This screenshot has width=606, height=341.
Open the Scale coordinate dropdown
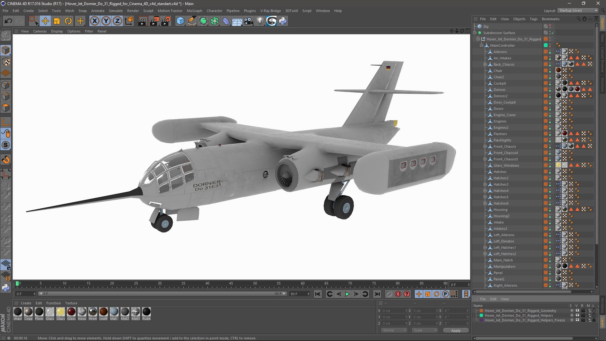[x=425, y=330]
